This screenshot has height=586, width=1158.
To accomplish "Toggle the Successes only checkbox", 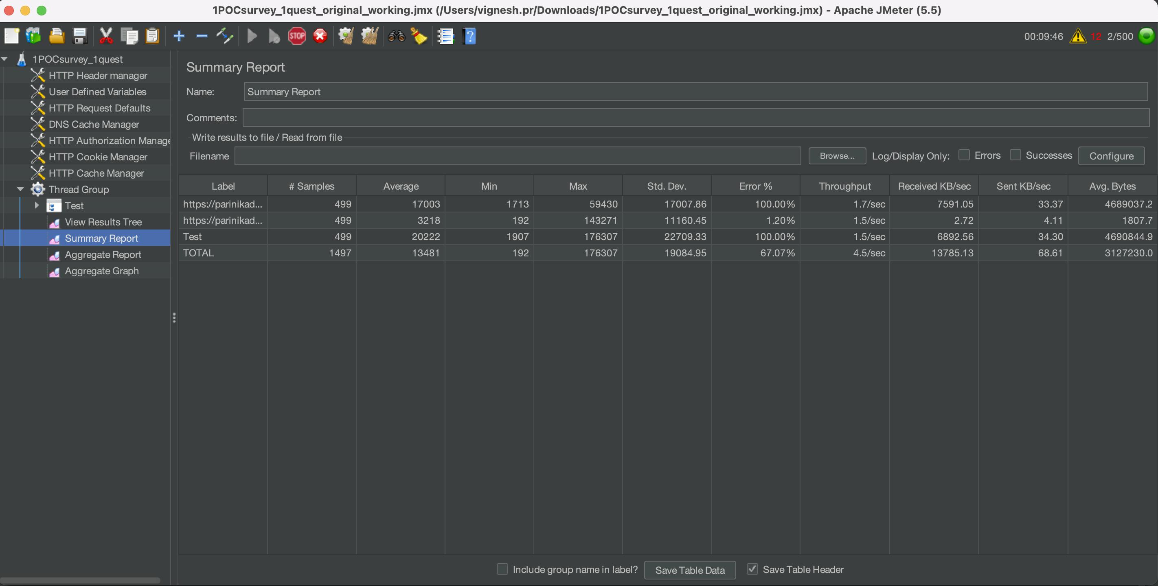I will tap(1015, 155).
